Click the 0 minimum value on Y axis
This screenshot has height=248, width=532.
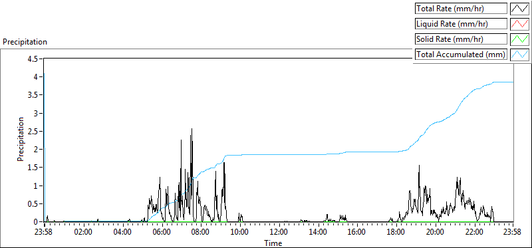[37, 221]
